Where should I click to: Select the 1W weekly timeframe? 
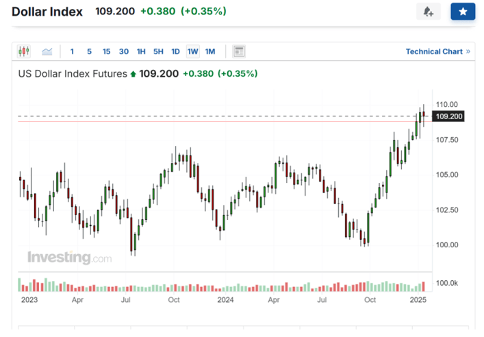coord(192,51)
